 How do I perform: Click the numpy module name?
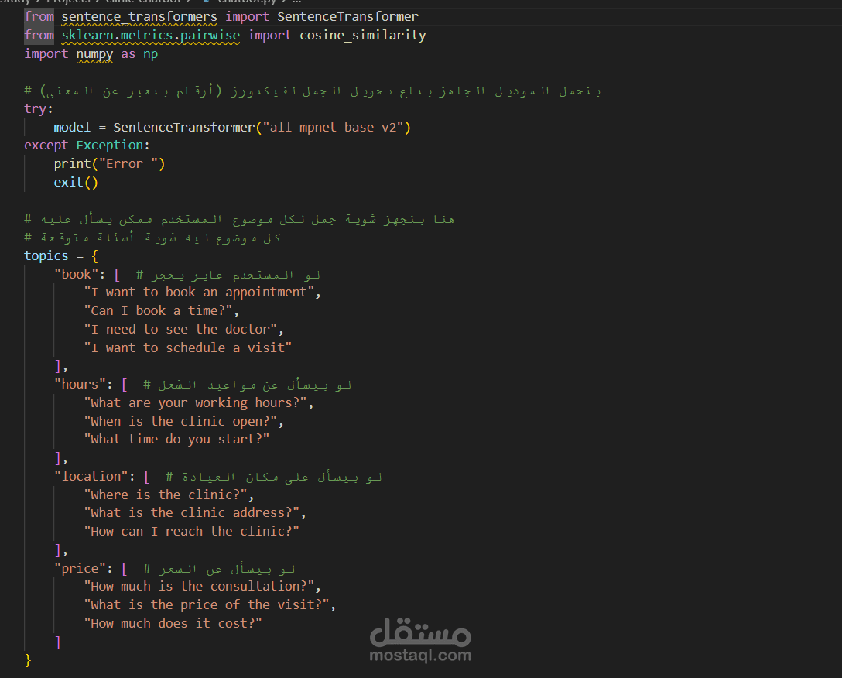pos(94,54)
